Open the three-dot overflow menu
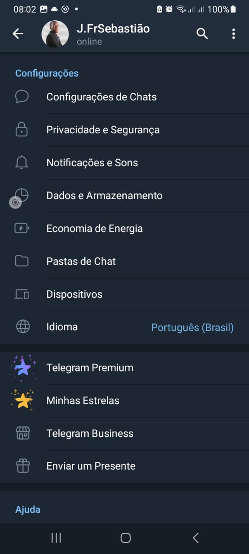The height and width of the screenshot is (554, 249). (233, 34)
